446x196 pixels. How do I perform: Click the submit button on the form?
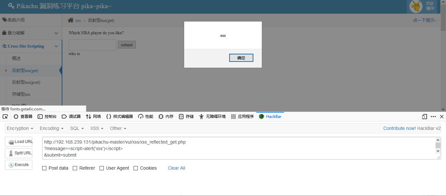tap(127, 45)
